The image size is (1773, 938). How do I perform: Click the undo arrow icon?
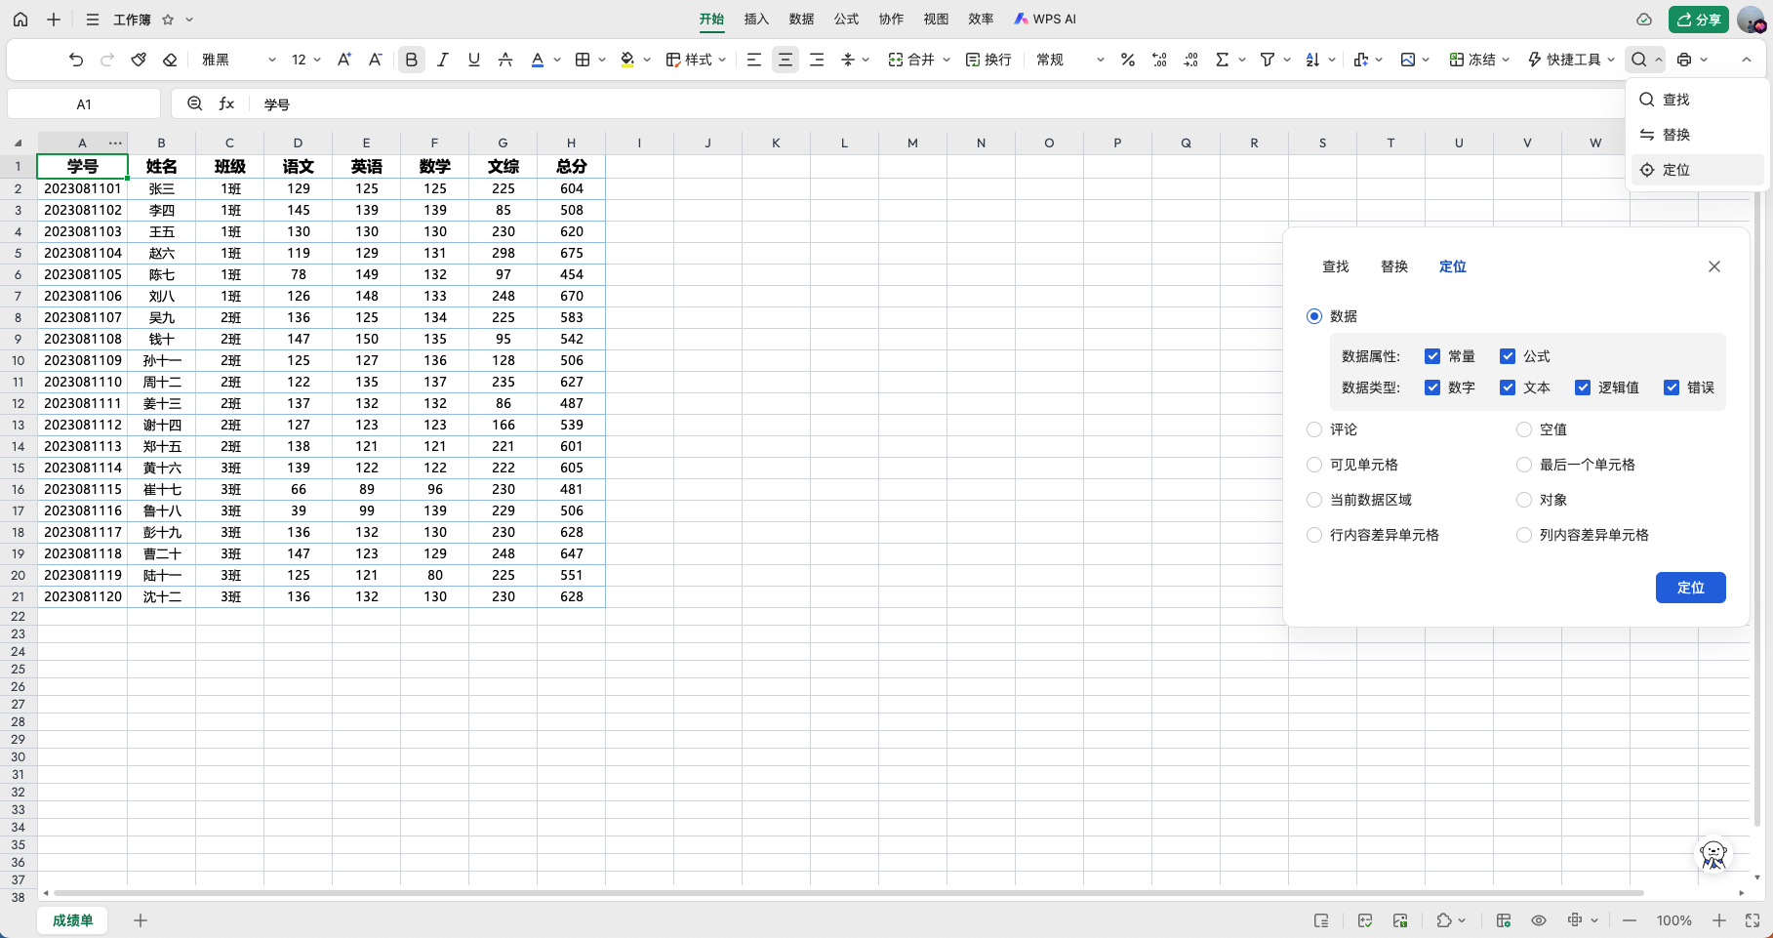[x=76, y=60]
